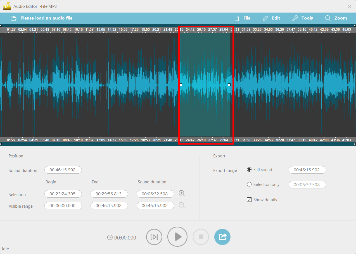Zoom into the selection using the plus magnifier
Image resolution: width=356 pixels, height=254 pixels.
tap(182, 193)
